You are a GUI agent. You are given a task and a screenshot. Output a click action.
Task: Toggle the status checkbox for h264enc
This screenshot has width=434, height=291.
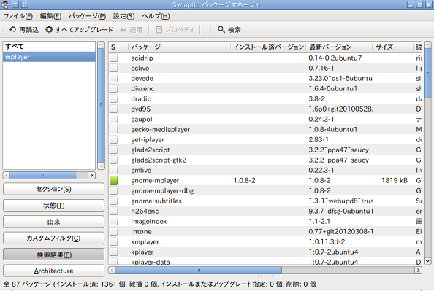(113, 211)
